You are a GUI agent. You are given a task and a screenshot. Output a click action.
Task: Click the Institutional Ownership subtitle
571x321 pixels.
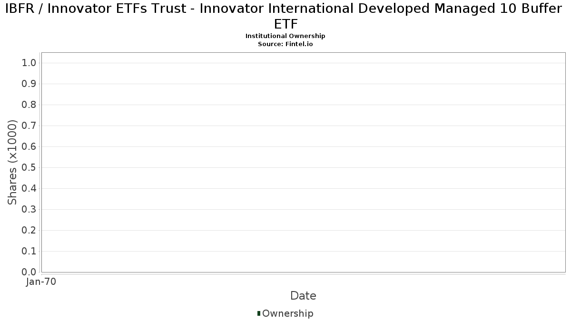tap(285, 36)
